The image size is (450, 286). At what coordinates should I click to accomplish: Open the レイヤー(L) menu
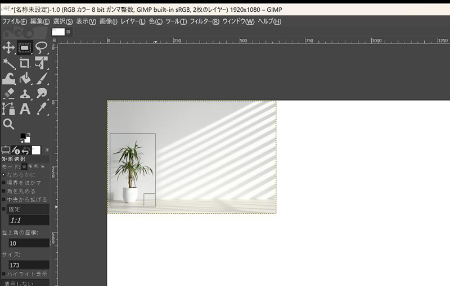click(x=133, y=21)
